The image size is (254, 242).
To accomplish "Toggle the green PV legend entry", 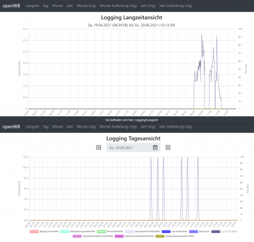I will point(110,232).
